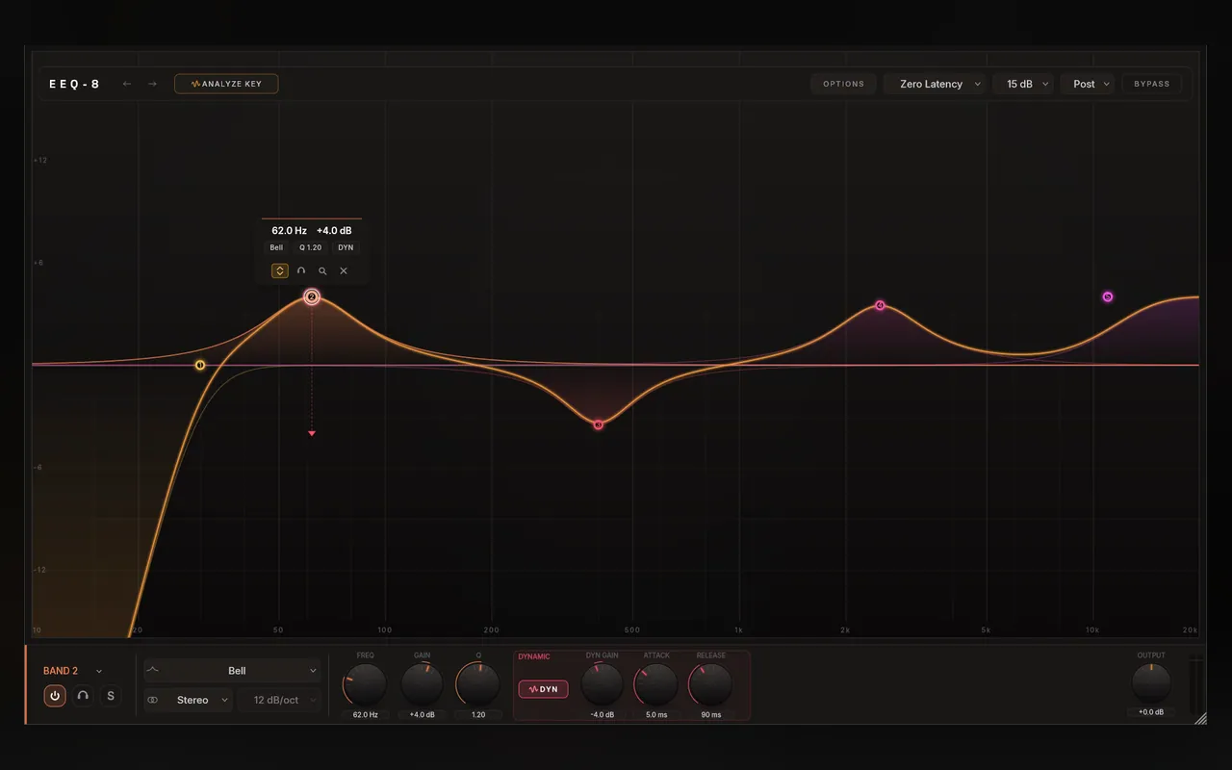Screen dimensions: 1232x770
Task: Click the DYN tag in band popup
Action: point(346,248)
